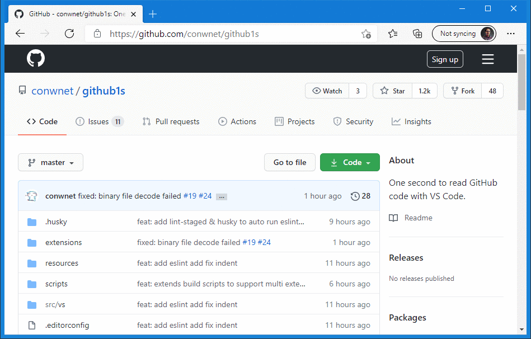This screenshot has height=339, width=531.
Task: Open the Packages heading link
Action: point(407,318)
